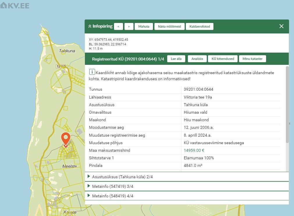Open Kaldaerofotod

click(x=199, y=26)
